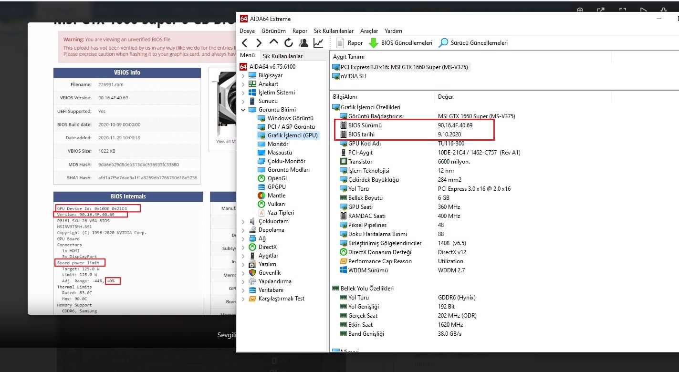
Task: Select PCI / AGP Görüntü tree item
Action: 286,127
